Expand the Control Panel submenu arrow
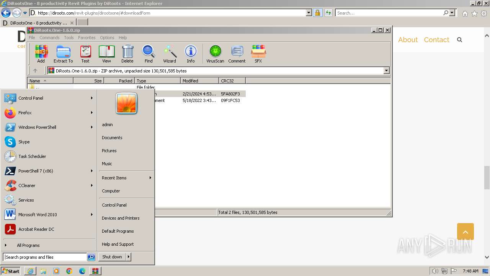The width and height of the screenshot is (490, 276). (x=92, y=98)
